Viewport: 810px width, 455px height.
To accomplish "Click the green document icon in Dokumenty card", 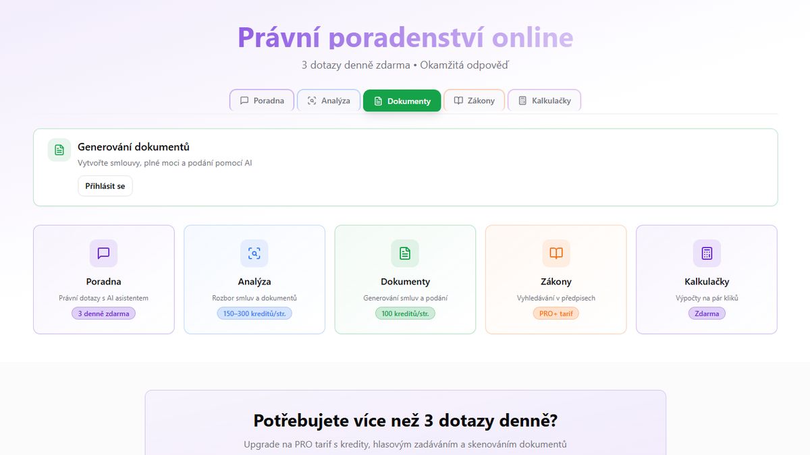I will [405, 253].
